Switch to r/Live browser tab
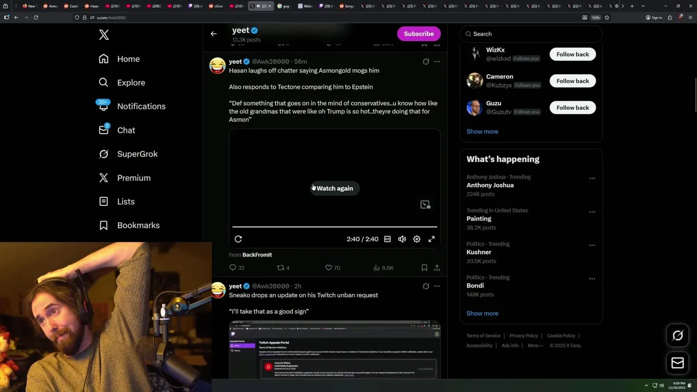The image size is (697, 392). point(216,6)
